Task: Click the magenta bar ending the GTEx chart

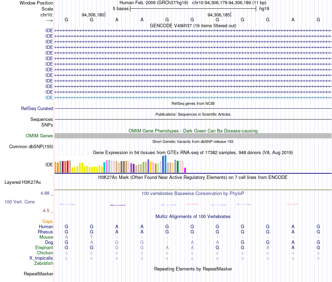Action: point(185,170)
